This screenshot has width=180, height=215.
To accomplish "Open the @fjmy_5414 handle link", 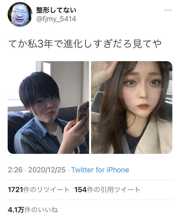I will 56,19.
